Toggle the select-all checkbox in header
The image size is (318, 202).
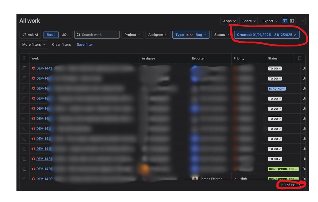25,58
